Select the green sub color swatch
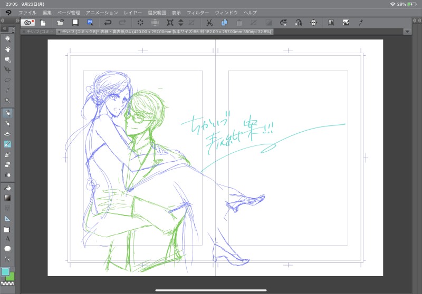 11,277
